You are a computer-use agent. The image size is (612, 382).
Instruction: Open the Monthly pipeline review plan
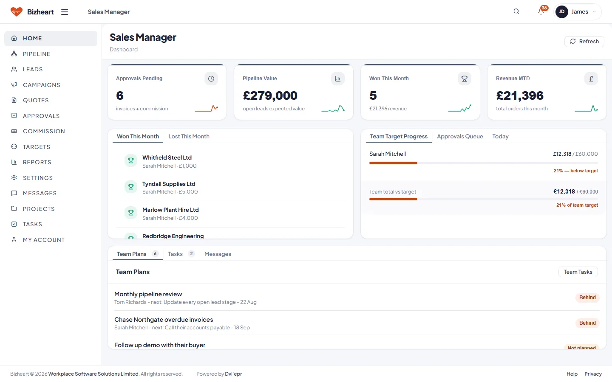click(x=357, y=298)
